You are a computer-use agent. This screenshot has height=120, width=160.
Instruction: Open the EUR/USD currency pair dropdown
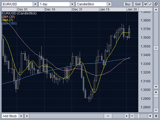(35, 4)
